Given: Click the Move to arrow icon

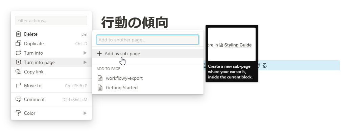Looking at the screenshot, I should coord(18,86).
